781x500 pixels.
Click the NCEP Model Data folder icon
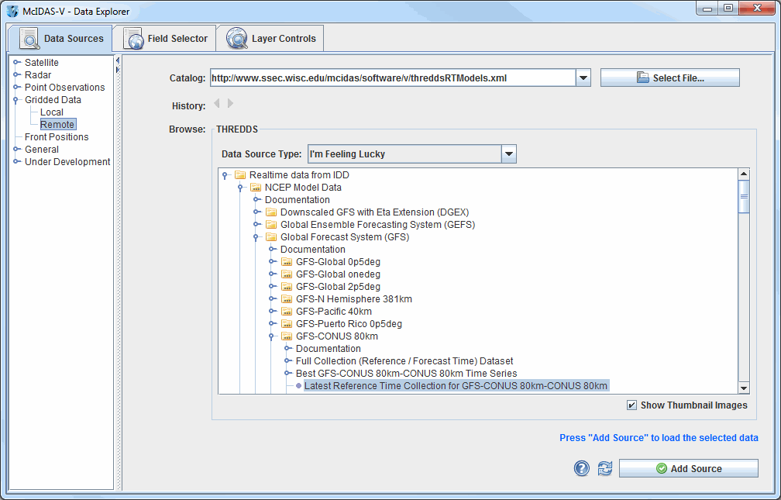(x=256, y=188)
